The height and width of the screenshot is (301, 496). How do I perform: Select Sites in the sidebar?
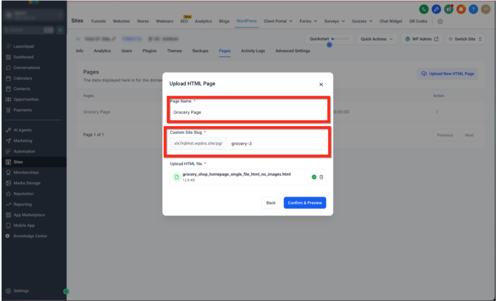click(x=33, y=162)
